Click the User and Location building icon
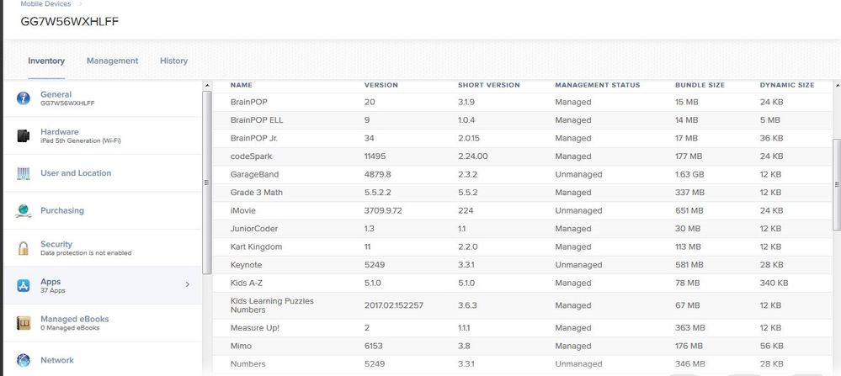 pos(23,173)
